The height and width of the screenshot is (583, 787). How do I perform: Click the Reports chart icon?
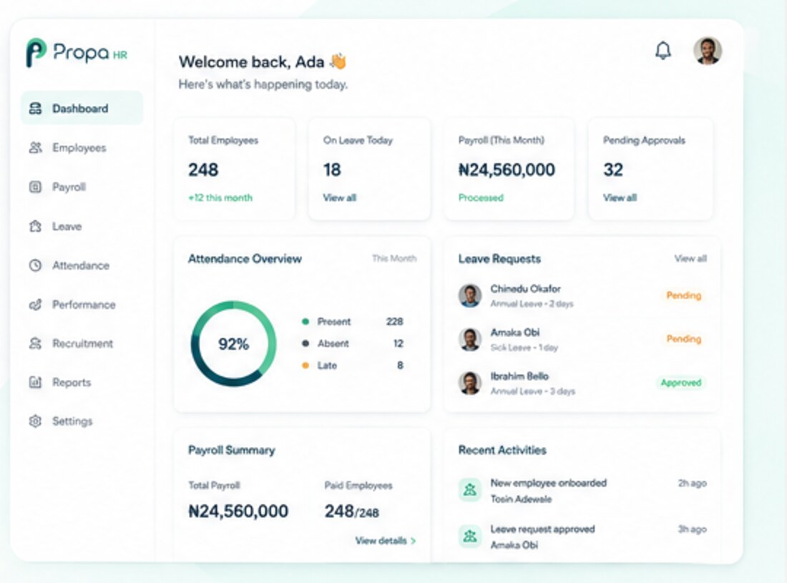pos(35,382)
